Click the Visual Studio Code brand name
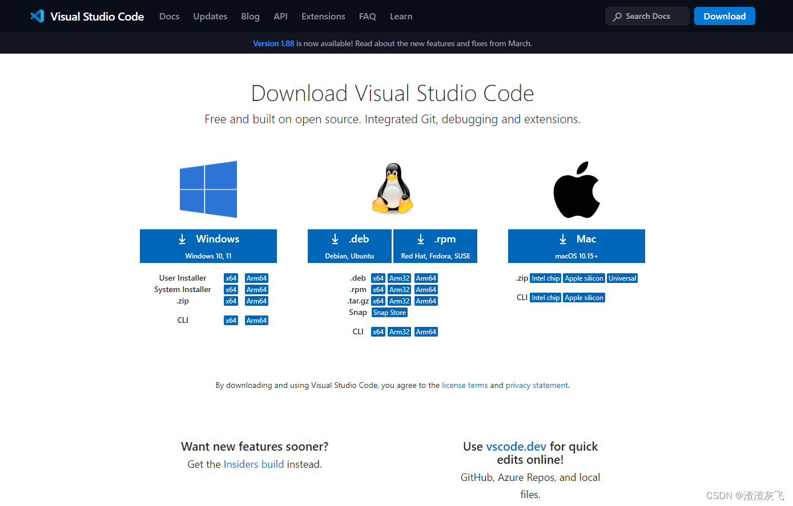793x506 pixels. 97,17
